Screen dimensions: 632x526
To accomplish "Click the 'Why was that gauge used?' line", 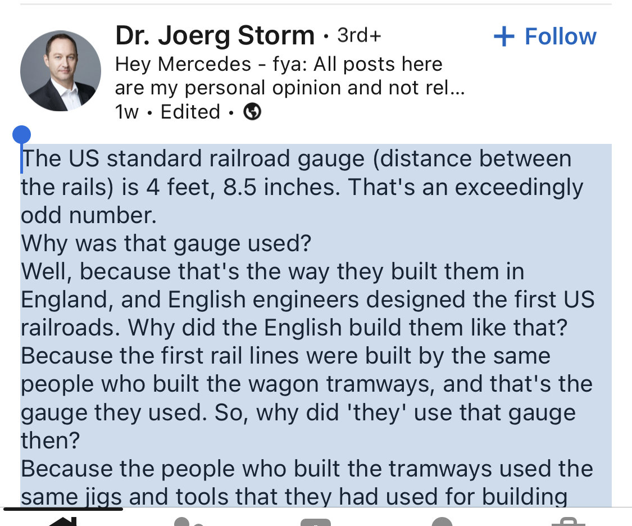I will 166,243.
